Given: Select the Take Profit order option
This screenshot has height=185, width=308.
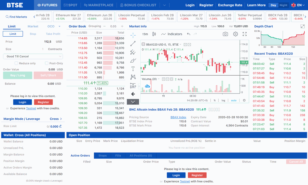Looking at the screenshot, I should point(53,34).
